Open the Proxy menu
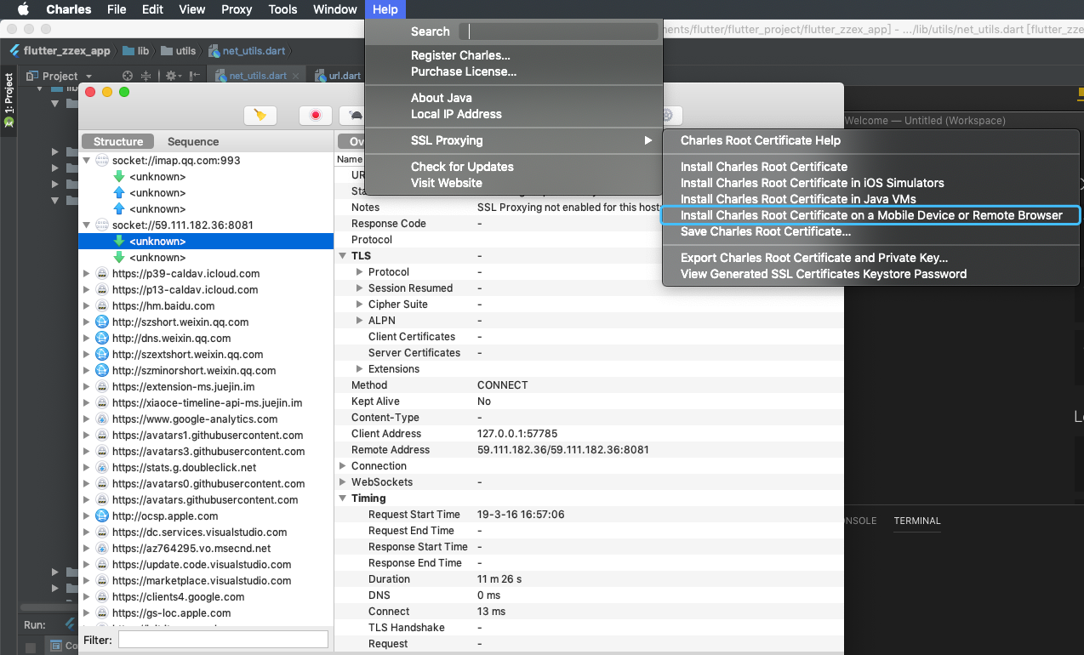This screenshot has width=1084, height=655. 237,9
